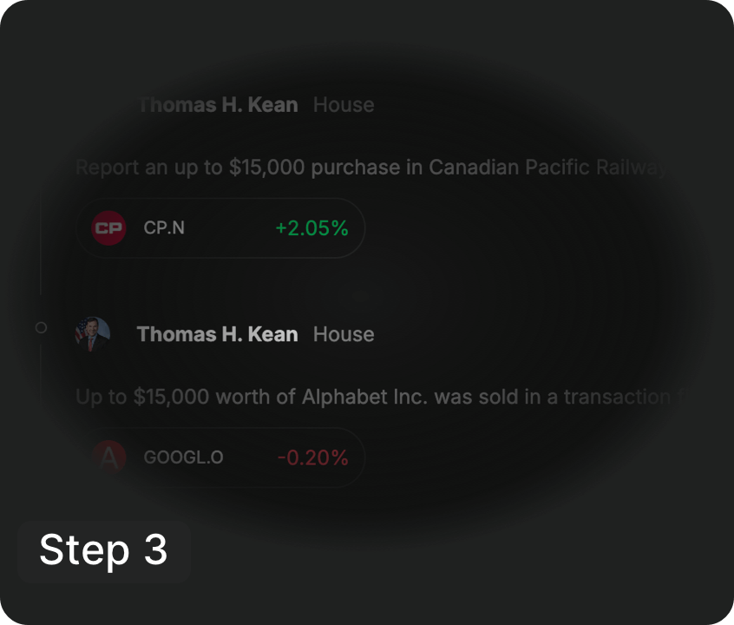Viewport: 734px width, 625px height.
Task: Tap the circular A icon next to GOOGL.O
Action: [108, 457]
